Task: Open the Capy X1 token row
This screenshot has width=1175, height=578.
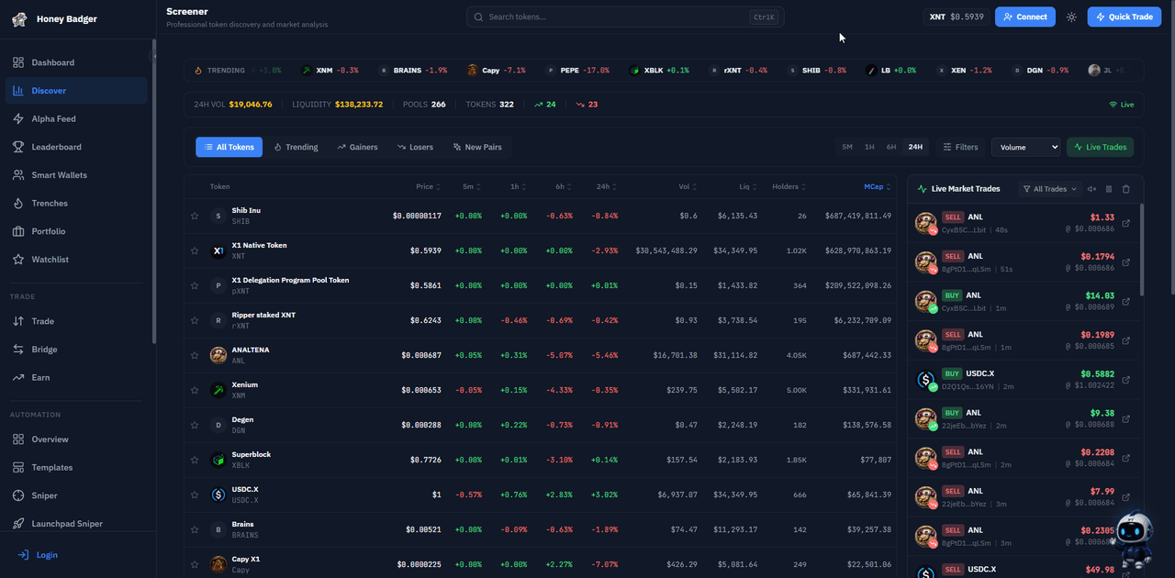Action: tap(540, 563)
